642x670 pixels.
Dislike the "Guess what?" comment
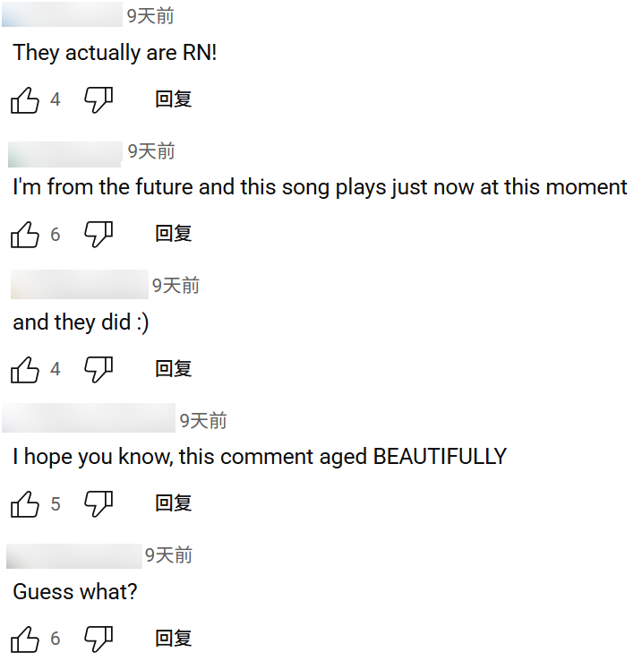98,640
